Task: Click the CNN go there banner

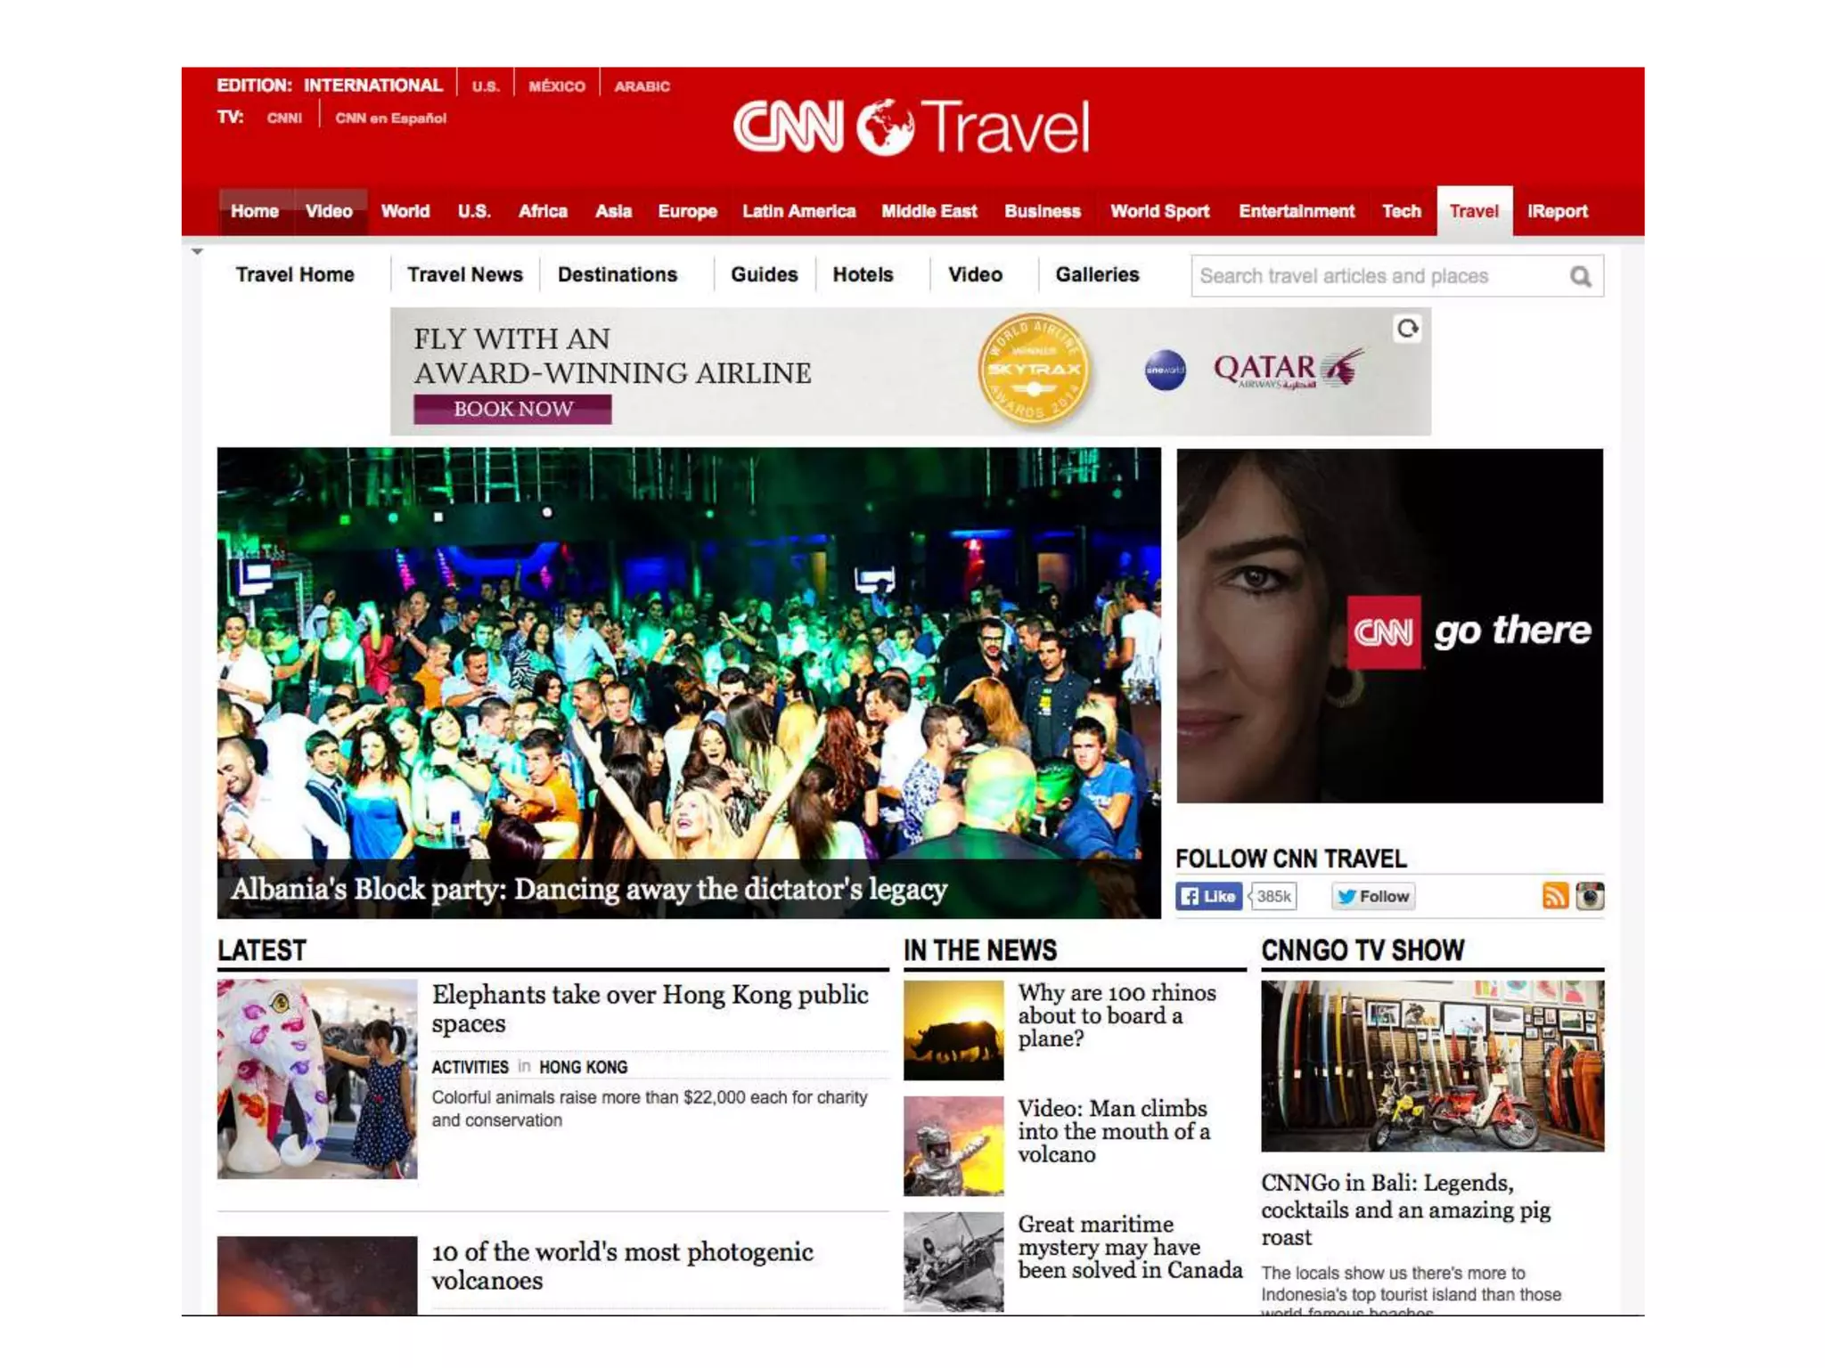Action: pyautogui.click(x=1389, y=626)
